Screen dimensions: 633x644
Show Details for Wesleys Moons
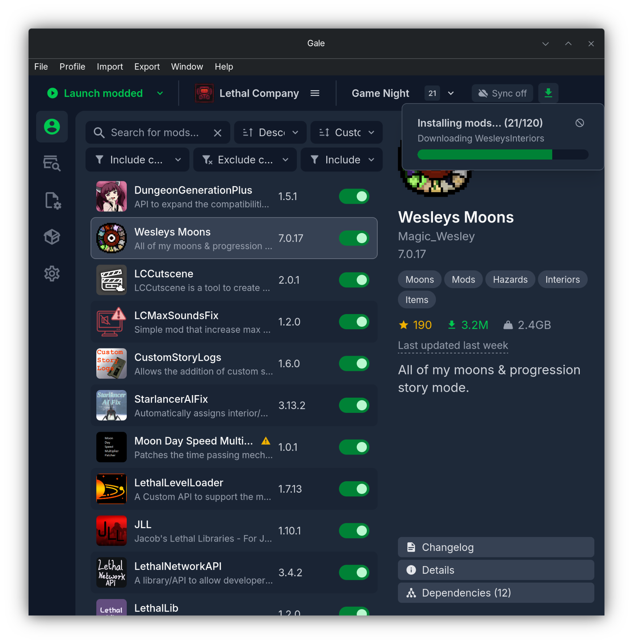pos(496,570)
